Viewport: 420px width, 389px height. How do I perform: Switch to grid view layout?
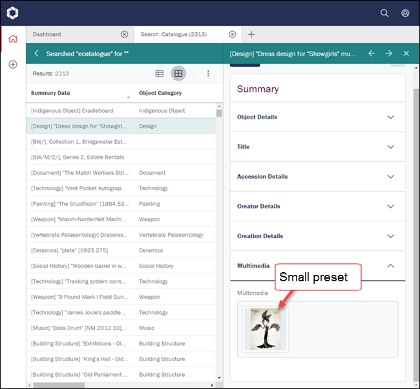tap(178, 74)
